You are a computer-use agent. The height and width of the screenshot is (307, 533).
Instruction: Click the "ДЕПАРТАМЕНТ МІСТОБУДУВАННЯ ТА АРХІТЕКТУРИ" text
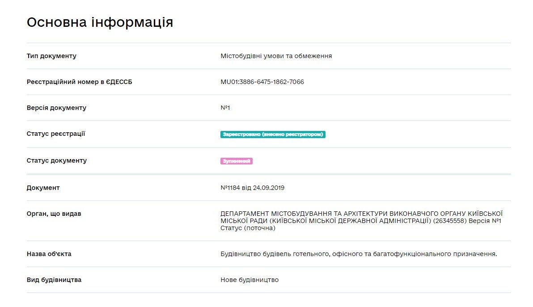pyautogui.click(x=304, y=214)
